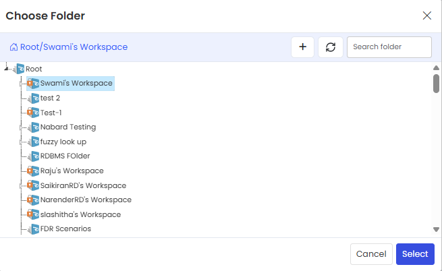Close the Choose Folder dialog
Screen dimensions: 442x271
(x=426, y=16)
